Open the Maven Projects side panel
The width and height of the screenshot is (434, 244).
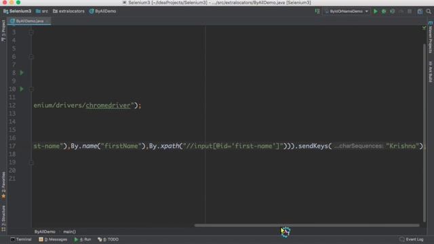pos(431,37)
